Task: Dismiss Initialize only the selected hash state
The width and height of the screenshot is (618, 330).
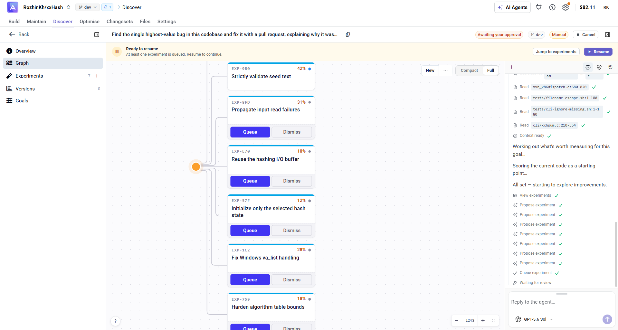Action: tap(292, 231)
